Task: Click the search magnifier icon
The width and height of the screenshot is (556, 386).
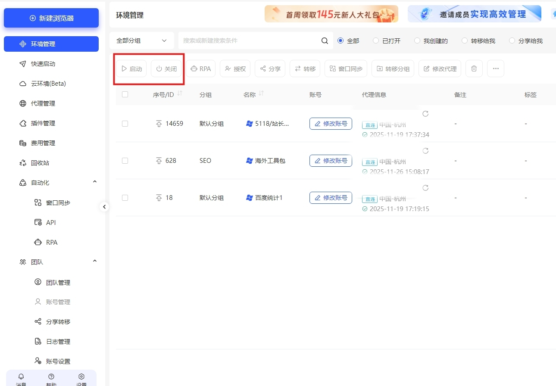Action: pos(325,40)
